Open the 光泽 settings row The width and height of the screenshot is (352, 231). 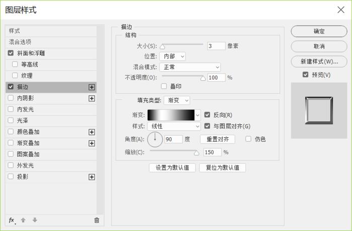click(51, 121)
